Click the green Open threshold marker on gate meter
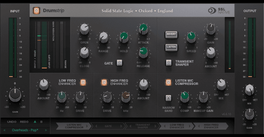 point(39,36)
